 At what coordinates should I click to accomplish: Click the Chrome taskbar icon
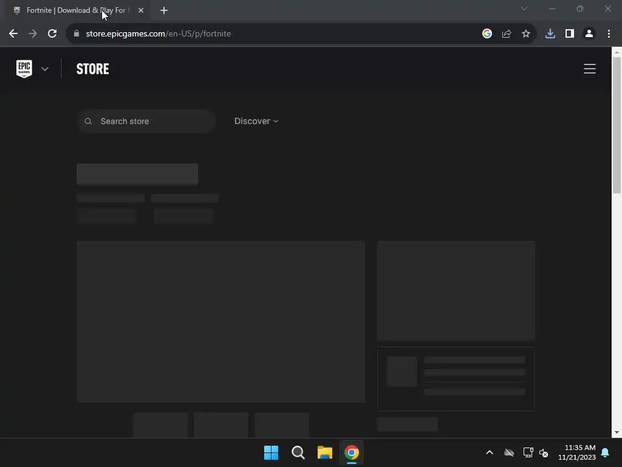click(352, 452)
